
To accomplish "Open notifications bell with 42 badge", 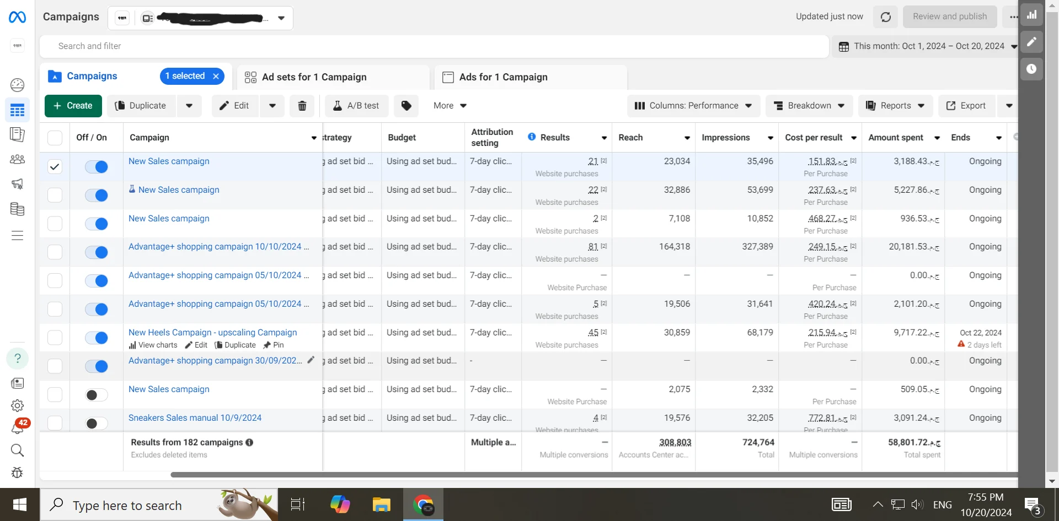I will pos(18,427).
